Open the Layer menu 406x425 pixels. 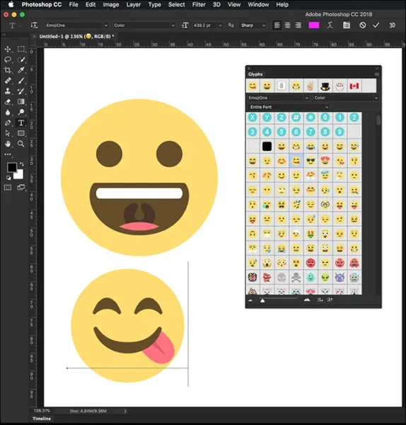pos(134,5)
